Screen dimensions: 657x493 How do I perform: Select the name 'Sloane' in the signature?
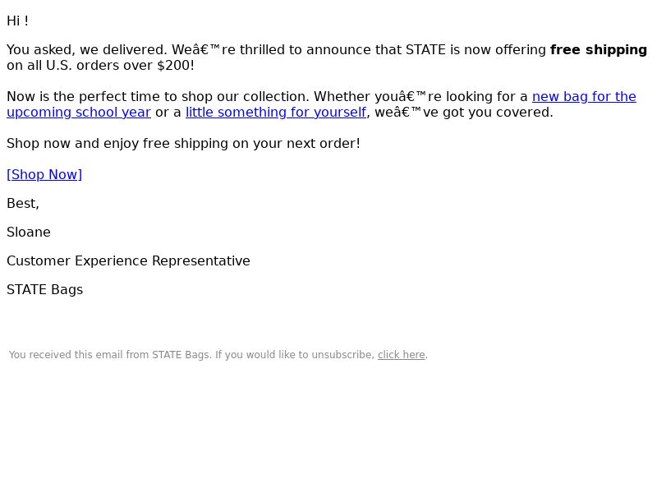29,233
